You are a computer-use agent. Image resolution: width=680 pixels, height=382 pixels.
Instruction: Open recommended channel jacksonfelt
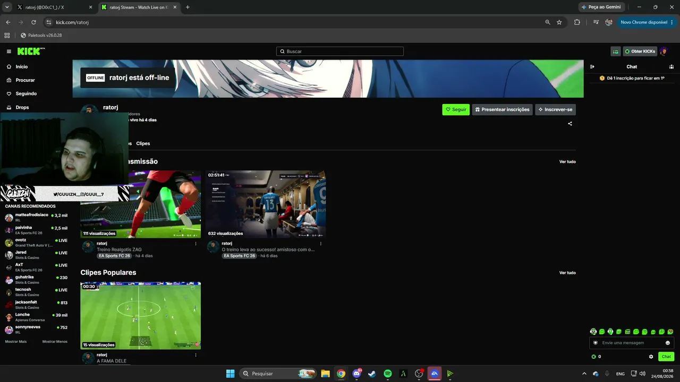click(x=36, y=305)
